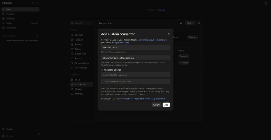Click the ghost icon at top right
This screenshot has height=140, width=271.
point(266,3)
